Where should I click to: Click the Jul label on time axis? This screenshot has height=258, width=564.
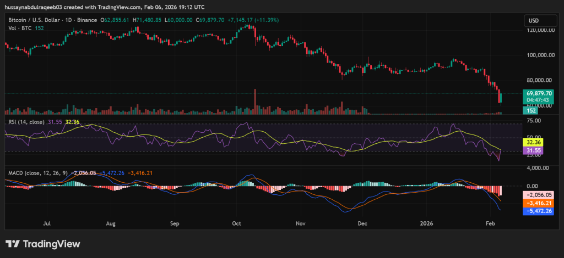47,224
